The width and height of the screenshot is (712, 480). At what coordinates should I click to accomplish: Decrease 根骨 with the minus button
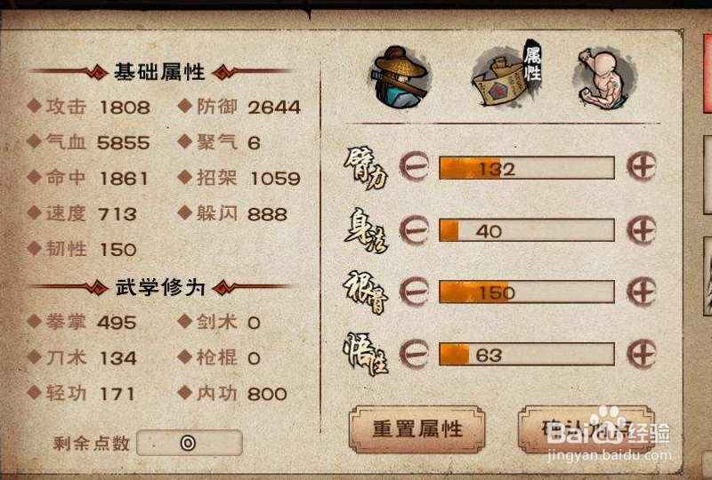(x=414, y=292)
